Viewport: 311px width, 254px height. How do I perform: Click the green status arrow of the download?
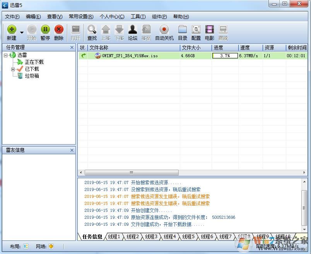[x=84, y=56]
